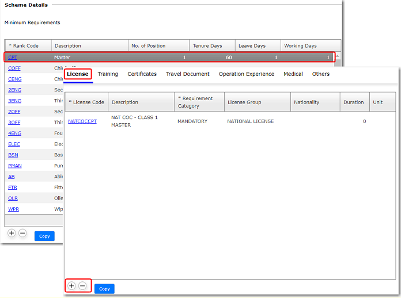
Task: Select the WPR rank code link
Action: click(13, 209)
